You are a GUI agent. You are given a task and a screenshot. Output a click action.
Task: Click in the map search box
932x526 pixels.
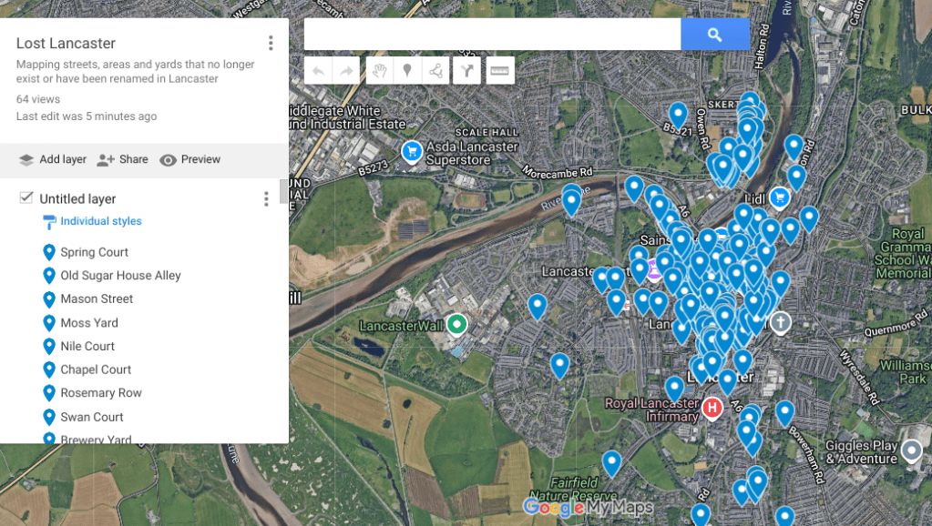(492, 35)
